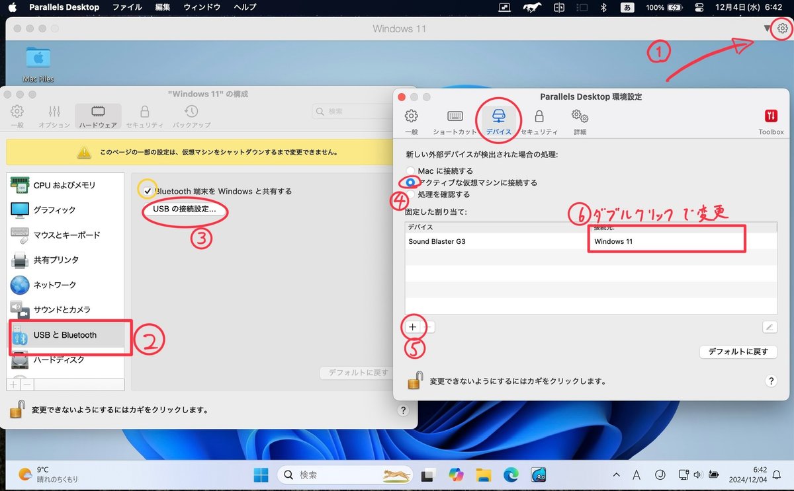Select マウスとキーボード in the hardware list
This screenshot has height=491, width=794.
click(65, 235)
